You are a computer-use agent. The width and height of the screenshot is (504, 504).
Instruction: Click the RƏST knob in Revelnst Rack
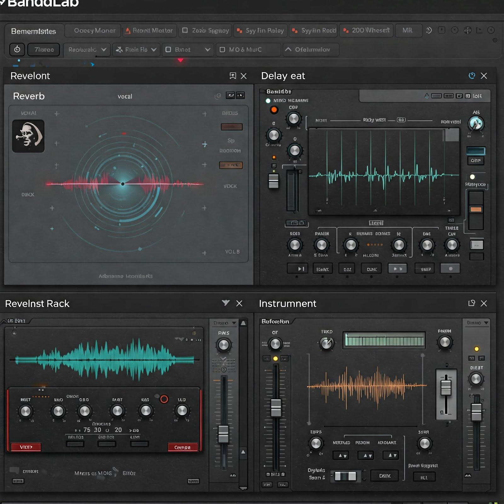point(25,411)
